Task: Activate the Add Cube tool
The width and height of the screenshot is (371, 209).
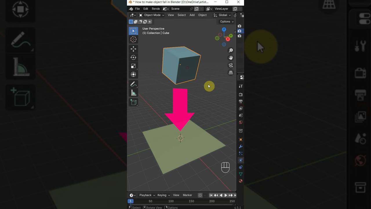Action: pos(133,102)
